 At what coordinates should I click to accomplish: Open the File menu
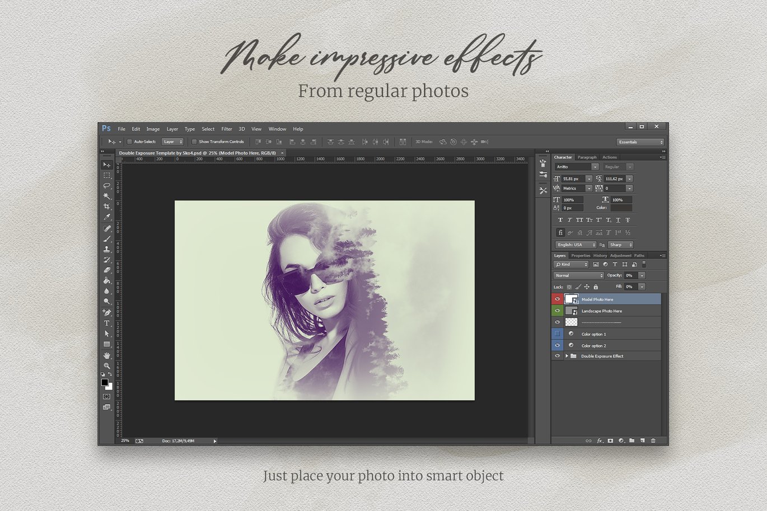coord(121,129)
